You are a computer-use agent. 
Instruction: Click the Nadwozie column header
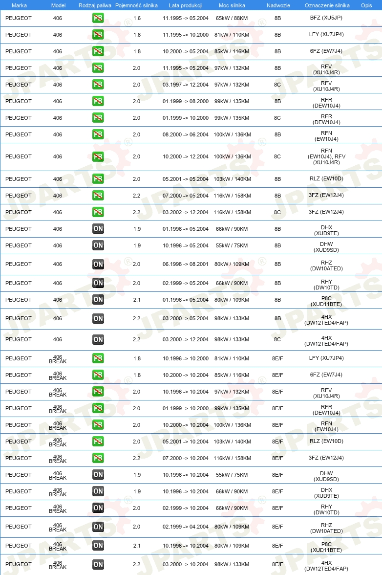[278, 5]
